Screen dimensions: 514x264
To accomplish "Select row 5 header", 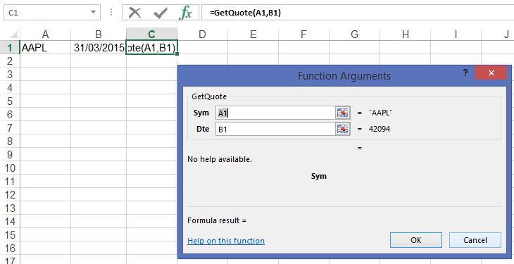I will pos(10,101).
